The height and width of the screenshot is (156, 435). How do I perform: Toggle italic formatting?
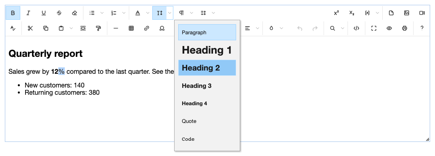click(x=28, y=13)
